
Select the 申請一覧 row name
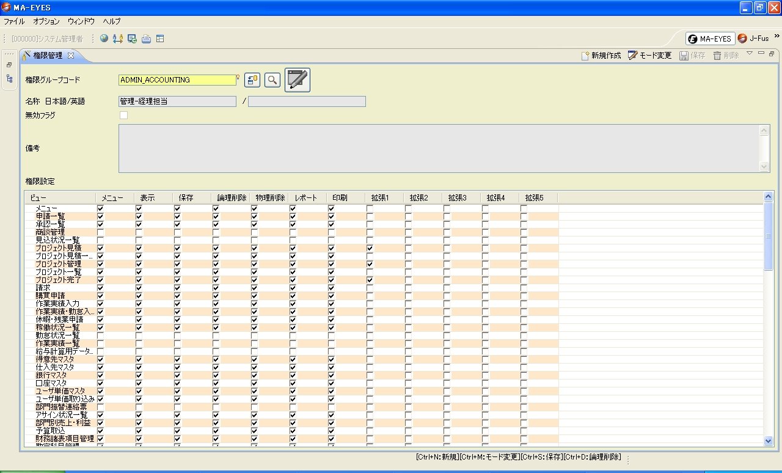[x=50, y=216]
